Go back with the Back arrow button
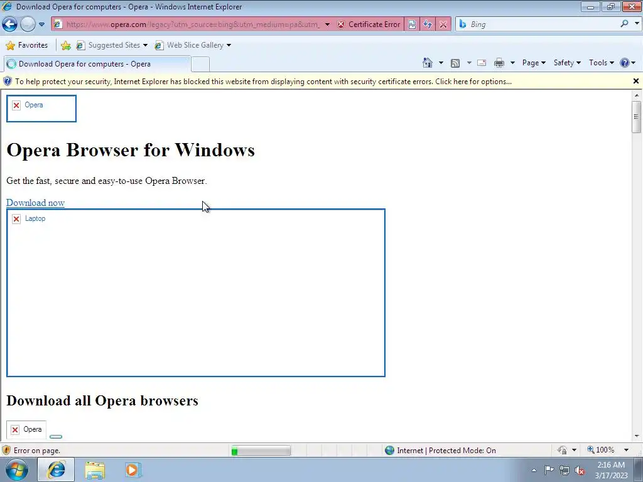 10,24
